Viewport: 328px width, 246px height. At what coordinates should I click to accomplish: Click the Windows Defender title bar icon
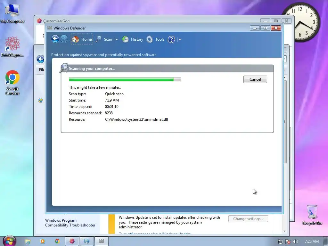49,28
